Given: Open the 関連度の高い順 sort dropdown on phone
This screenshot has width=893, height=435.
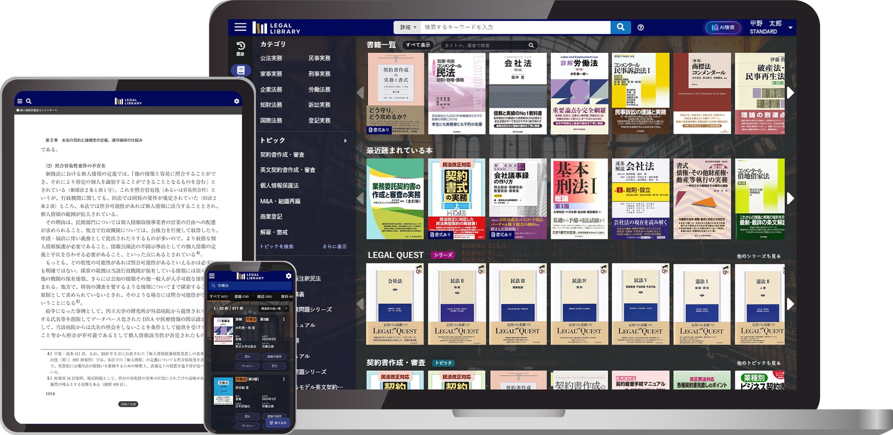Looking at the screenshot, I should click(273, 308).
